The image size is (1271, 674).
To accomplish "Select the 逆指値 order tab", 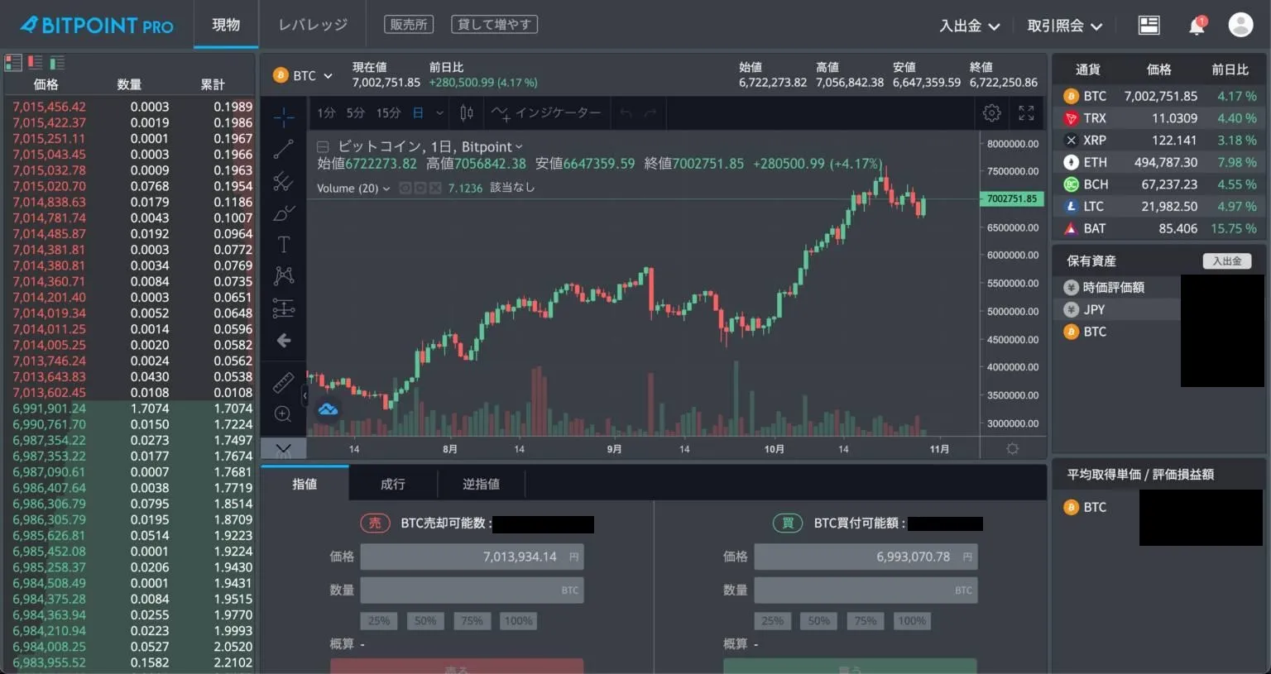I will pos(481,484).
